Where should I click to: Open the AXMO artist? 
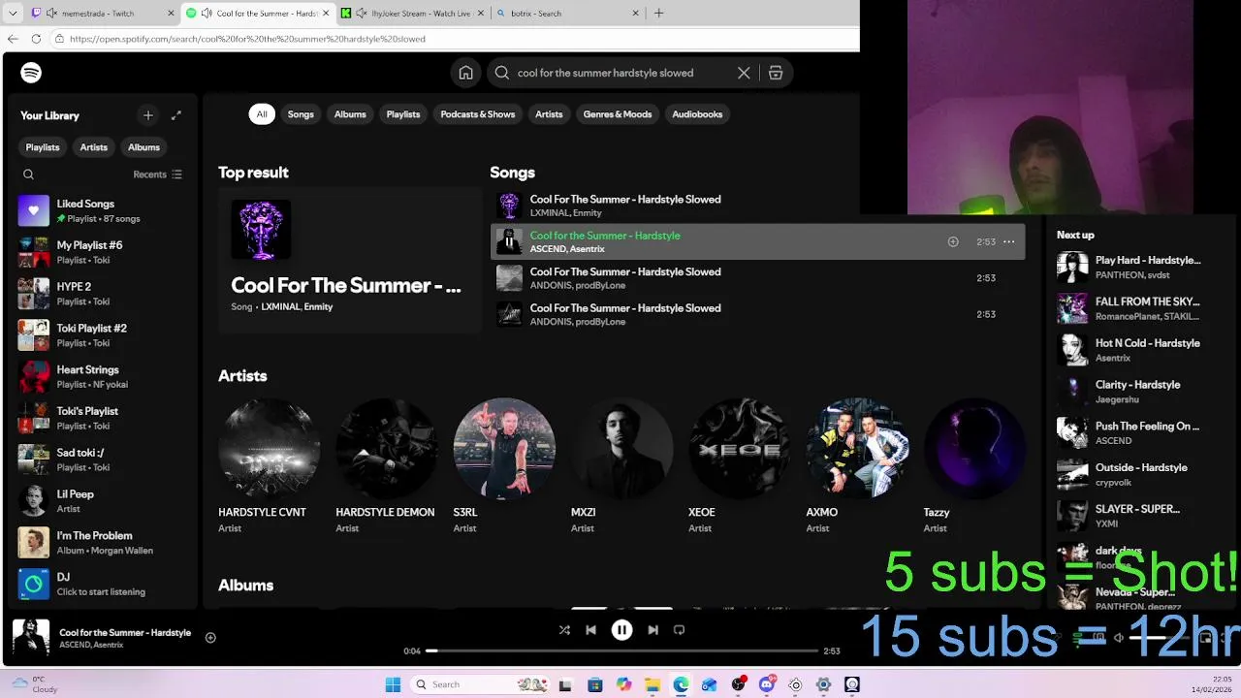pyautogui.click(x=857, y=466)
